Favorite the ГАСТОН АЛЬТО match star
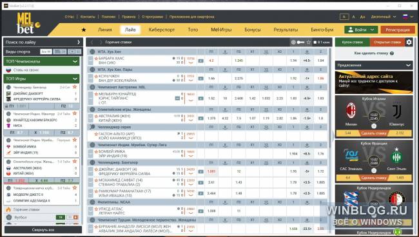 tap(96, 134)
